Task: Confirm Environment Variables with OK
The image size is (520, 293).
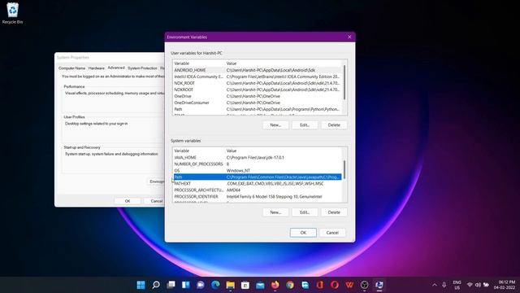Action: pyautogui.click(x=303, y=233)
